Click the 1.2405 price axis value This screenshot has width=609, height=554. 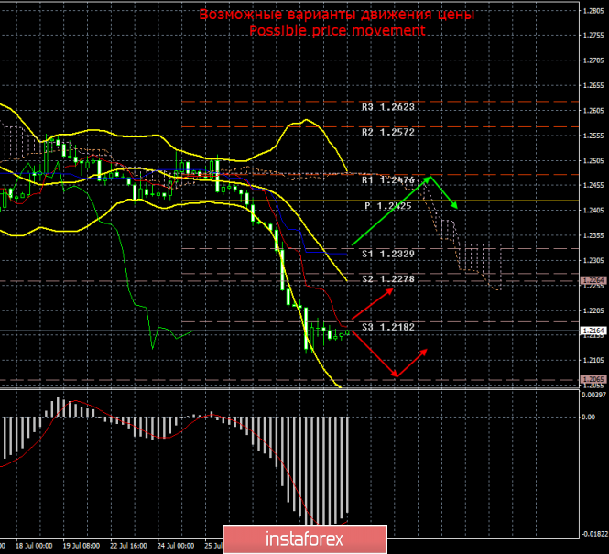593,211
